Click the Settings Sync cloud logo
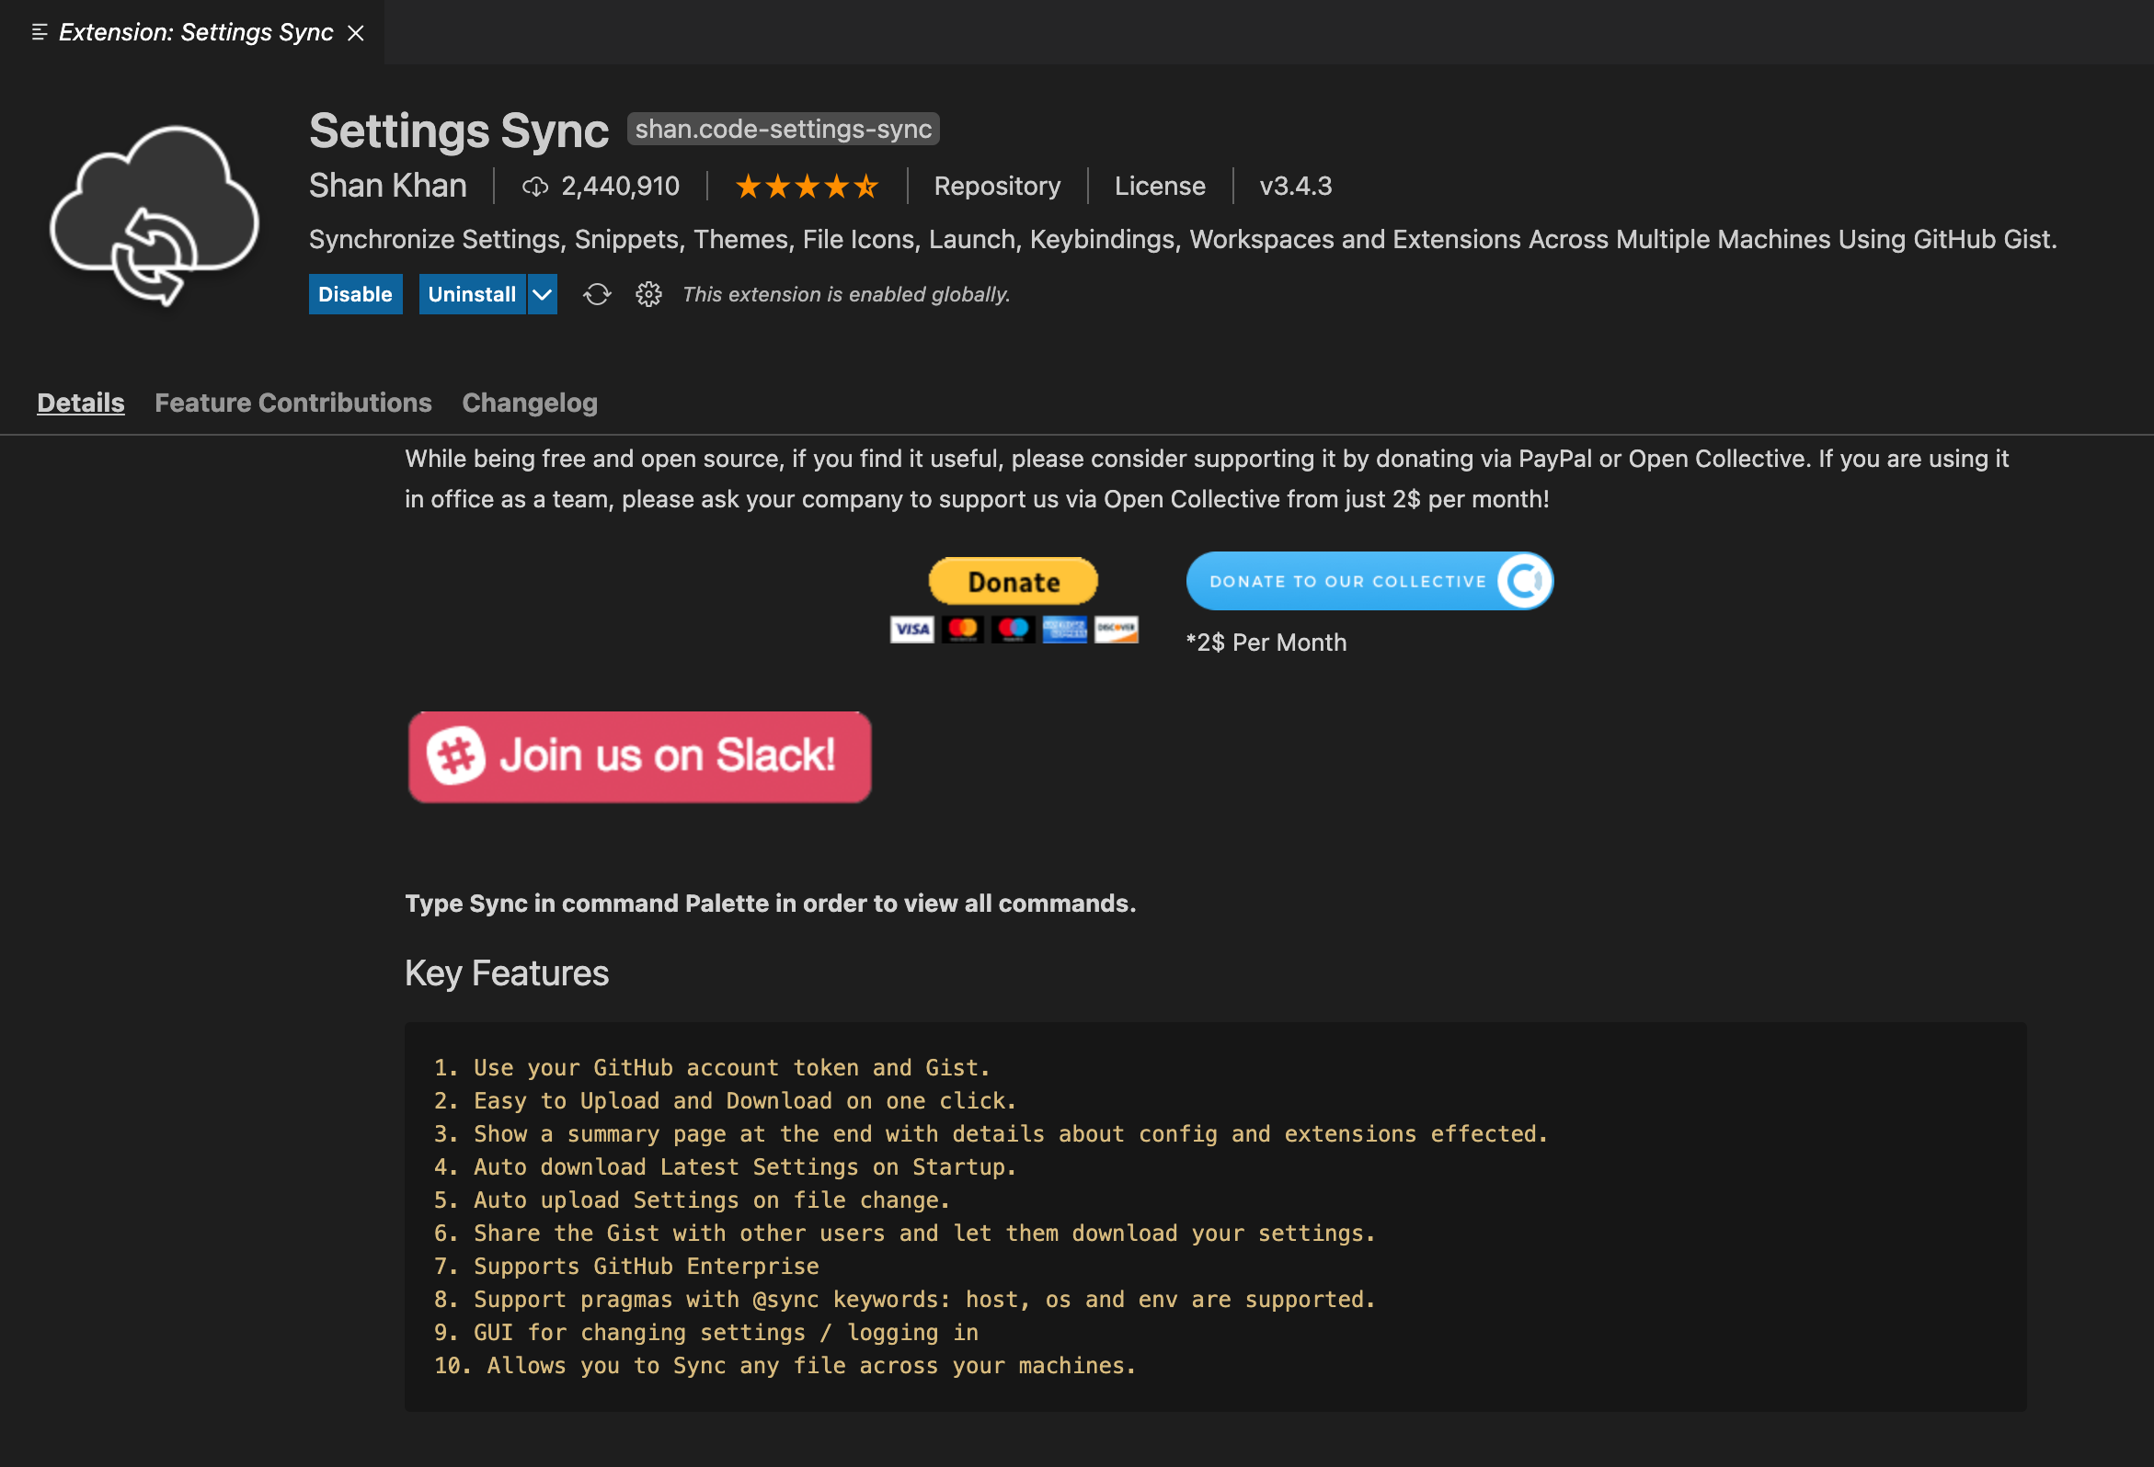Image resolution: width=2154 pixels, height=1467 pixels. pyautogui.click(x=155, y=216)
